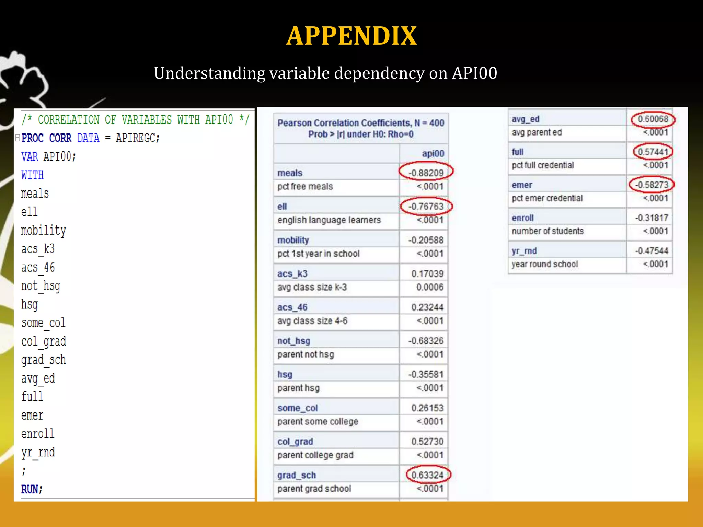Click the p-value 0.0006 for acs_k3

[430, 287]
